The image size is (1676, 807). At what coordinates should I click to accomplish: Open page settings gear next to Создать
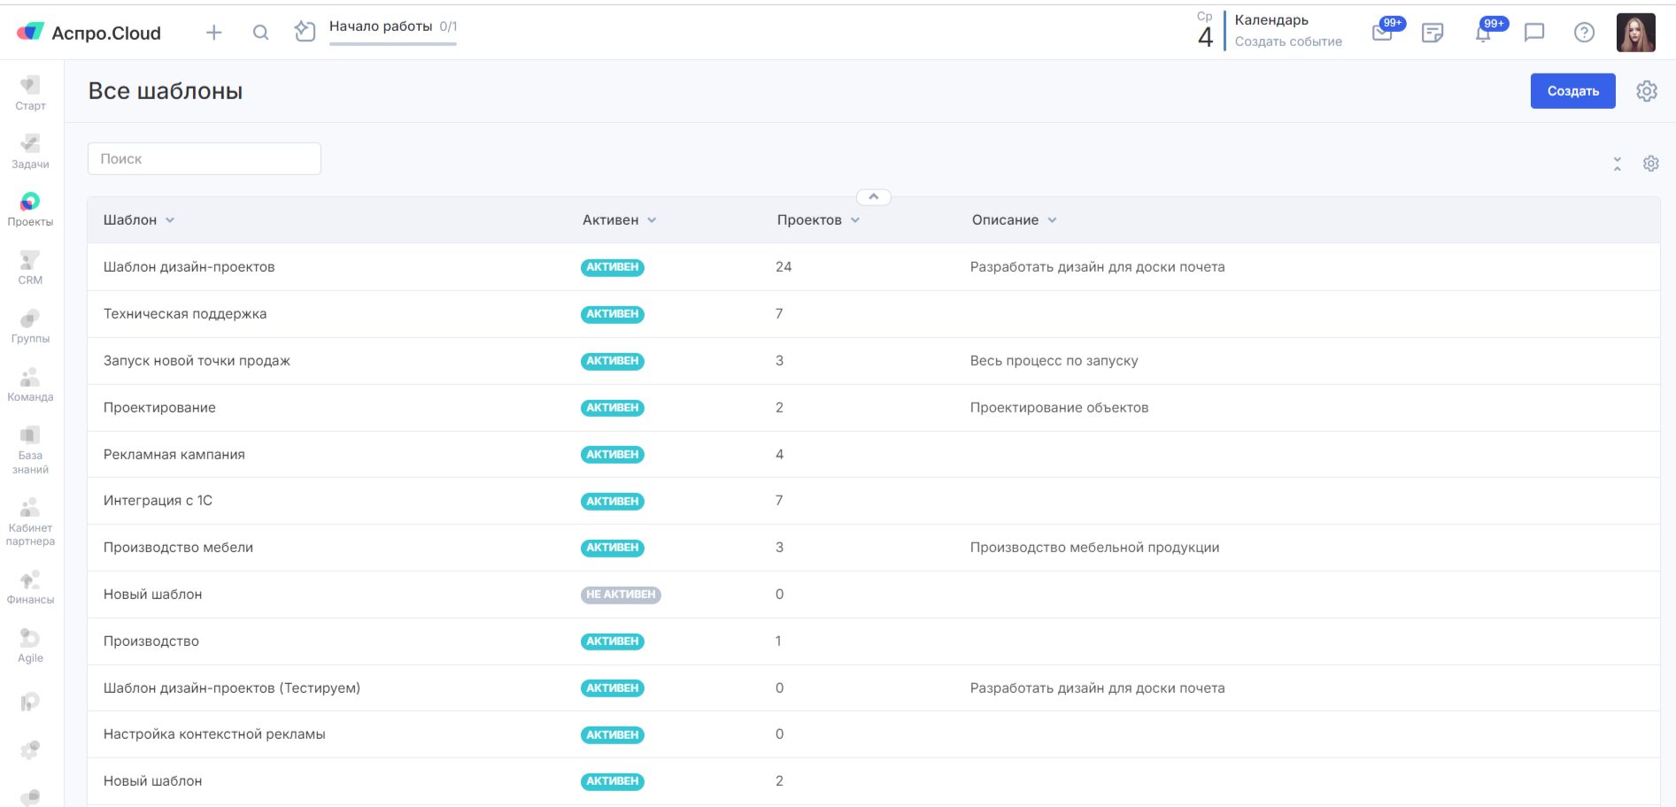point(1646,91)
